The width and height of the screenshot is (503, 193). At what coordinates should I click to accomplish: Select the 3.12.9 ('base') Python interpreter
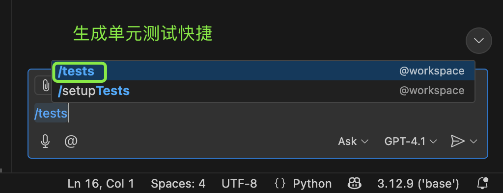tap(418, 184)
